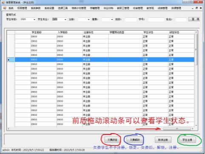
Task: Click the 欠费锁定 button
Action: [x=112, y=140]
